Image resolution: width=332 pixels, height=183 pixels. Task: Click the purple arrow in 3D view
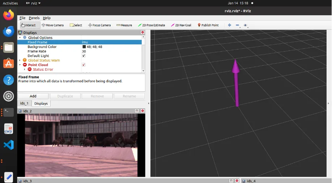(x=236, y=83)
